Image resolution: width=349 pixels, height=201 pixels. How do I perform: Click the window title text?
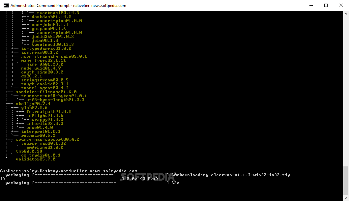[68, 6]
